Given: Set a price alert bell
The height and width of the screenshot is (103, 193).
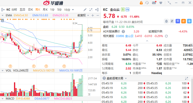Looking at the screenshot, I should [166, 21].
